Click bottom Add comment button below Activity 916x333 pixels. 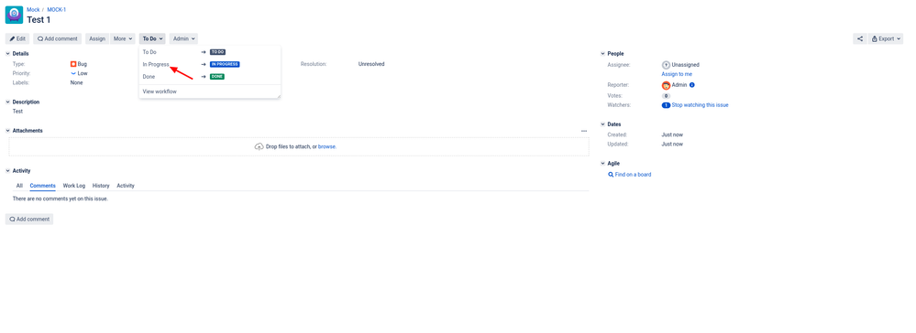29,220
